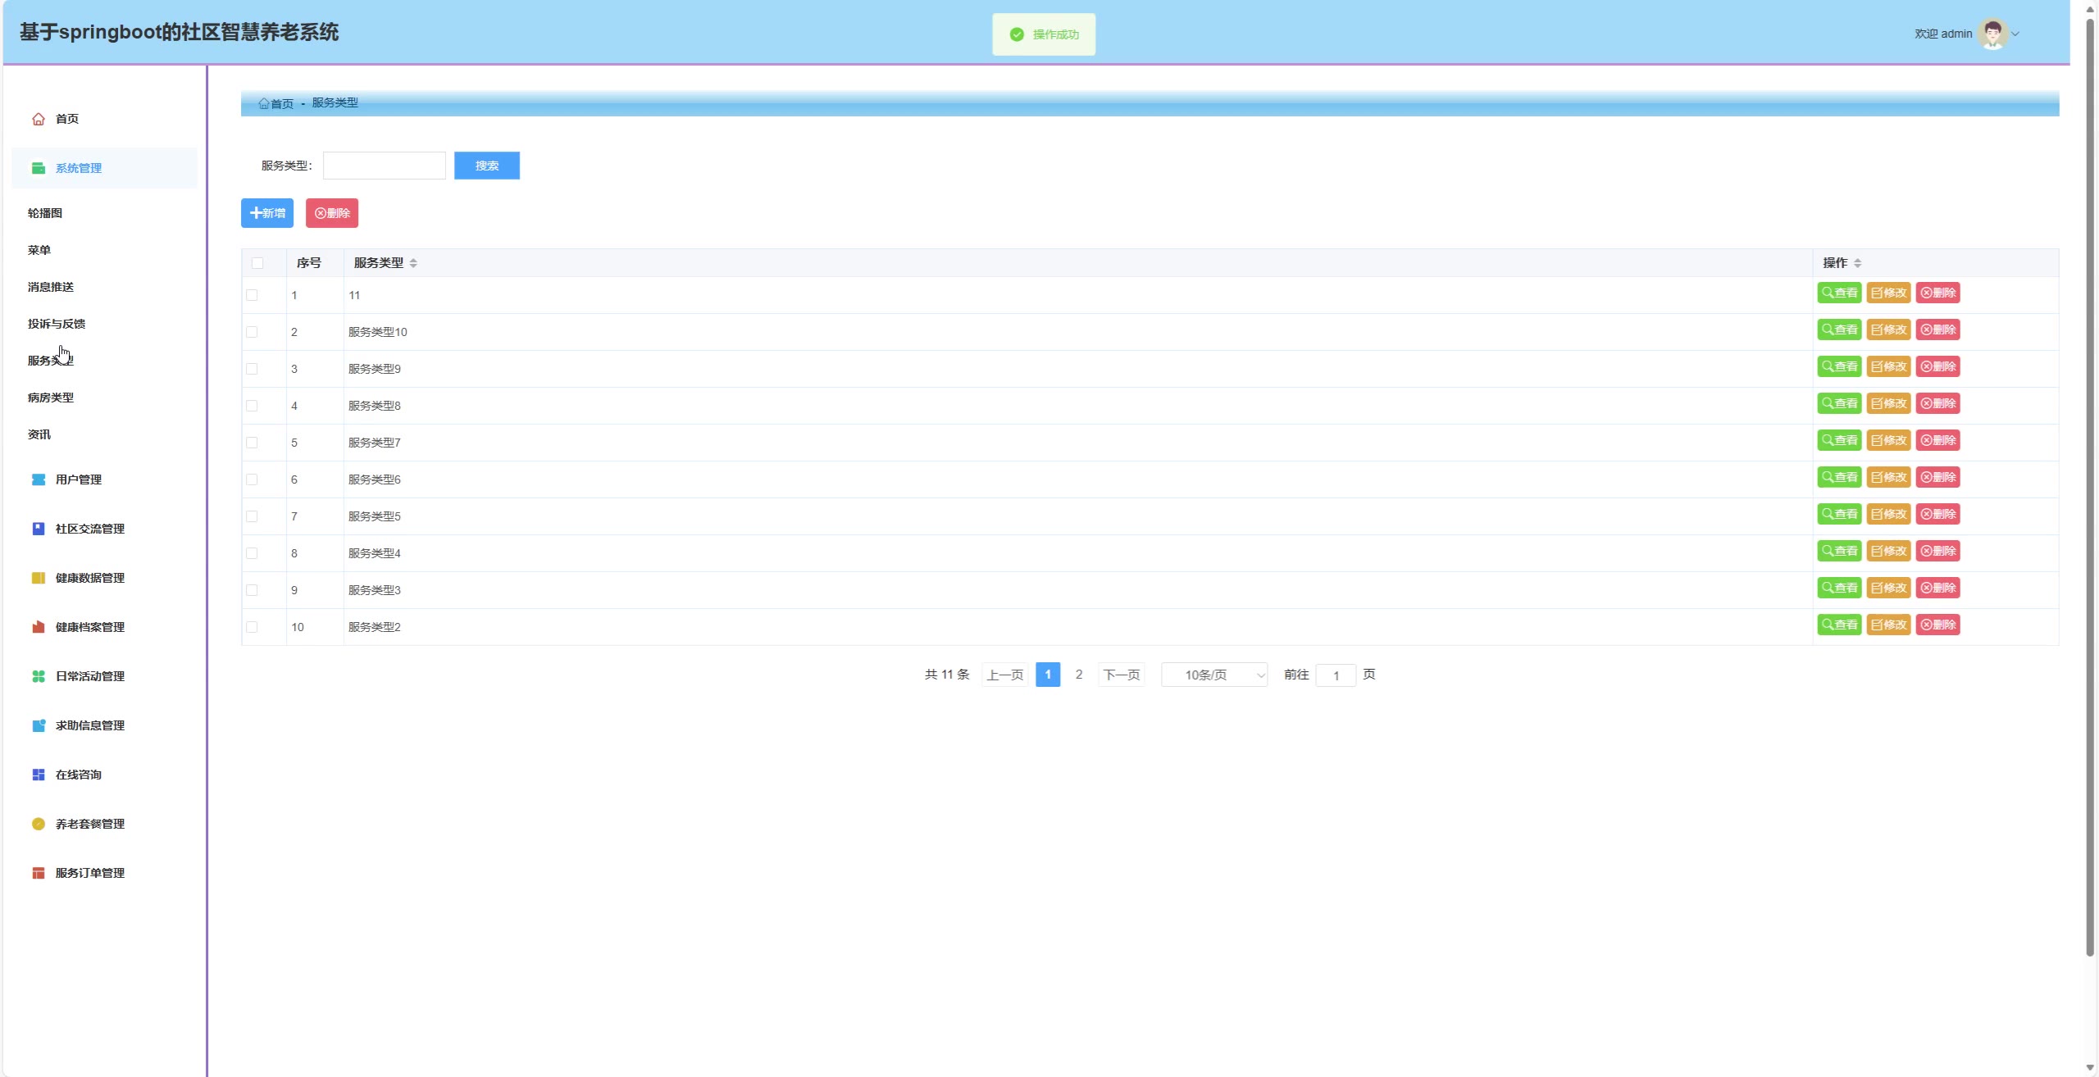This screenshot has height=1077, width=2099.
Task: Click the 服务订单管理 sidebar icon
Action: click(x=38, y=873)
